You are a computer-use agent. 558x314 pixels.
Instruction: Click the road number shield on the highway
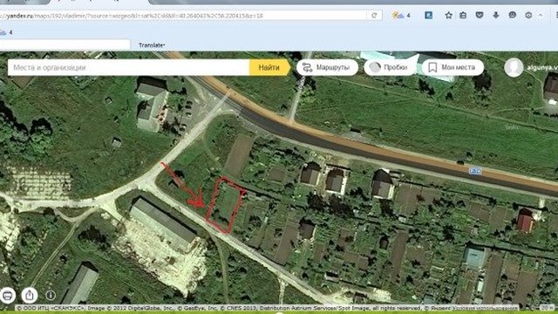[x=475, y=171]
